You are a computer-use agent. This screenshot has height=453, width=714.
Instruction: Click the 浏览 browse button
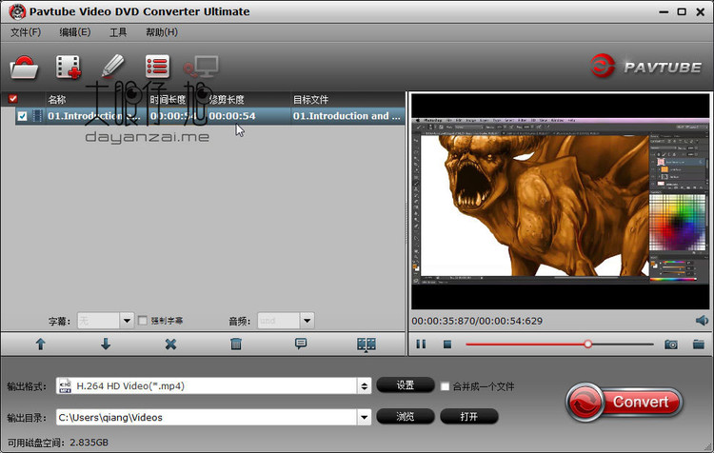pyautogui.click(x=406, y=416)
